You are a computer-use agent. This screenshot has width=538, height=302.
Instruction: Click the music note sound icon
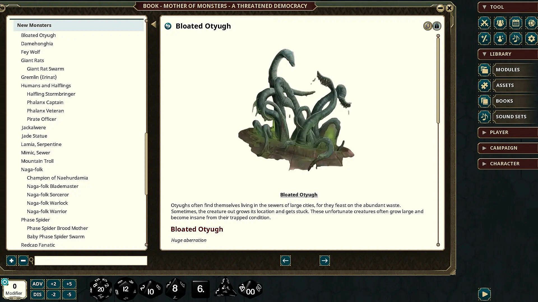click(x=516, y=39)
